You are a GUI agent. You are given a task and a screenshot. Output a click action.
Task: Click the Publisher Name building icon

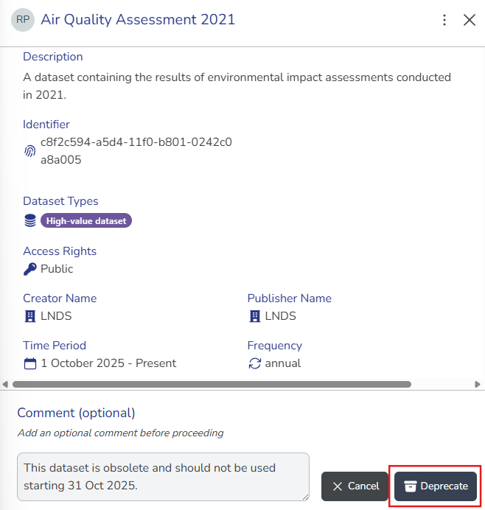254,316
